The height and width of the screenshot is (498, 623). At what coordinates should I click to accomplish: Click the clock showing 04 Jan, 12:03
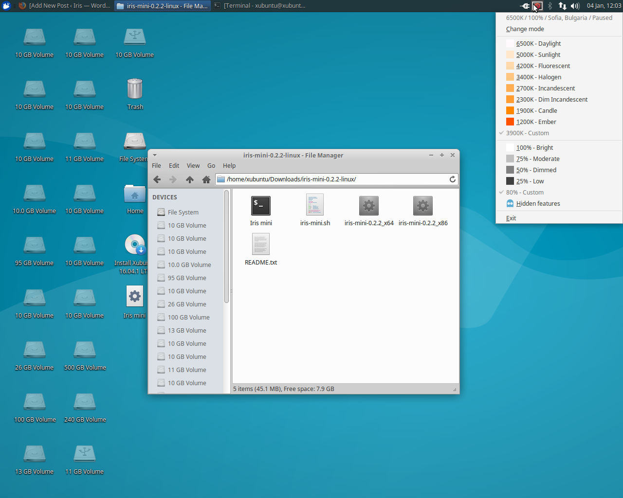pos(604,6)
